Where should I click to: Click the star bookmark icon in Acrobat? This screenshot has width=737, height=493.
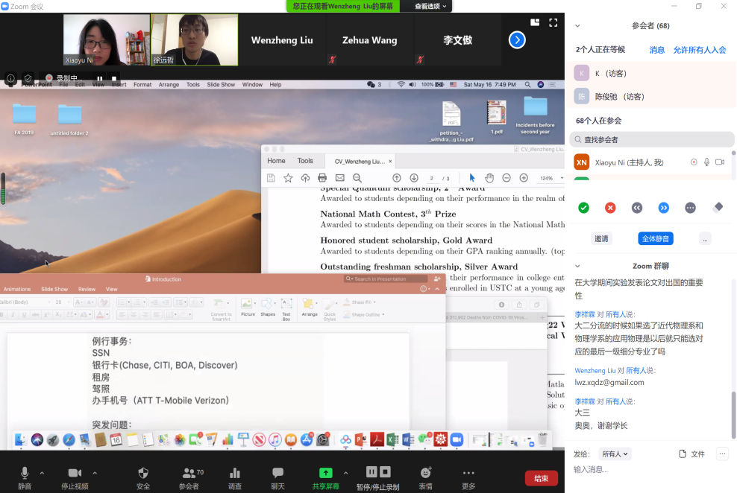288,178
